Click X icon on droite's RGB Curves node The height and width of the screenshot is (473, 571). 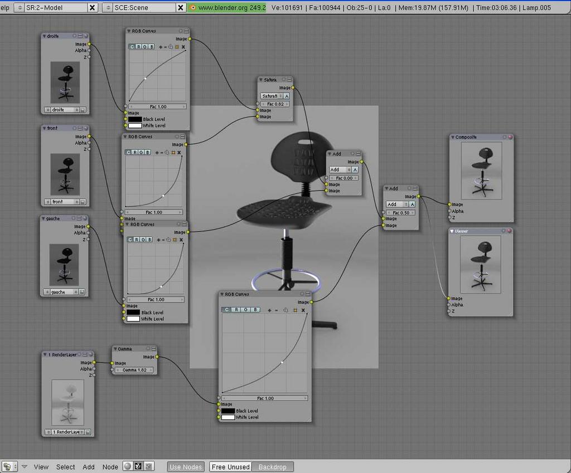tap(183, 47)
